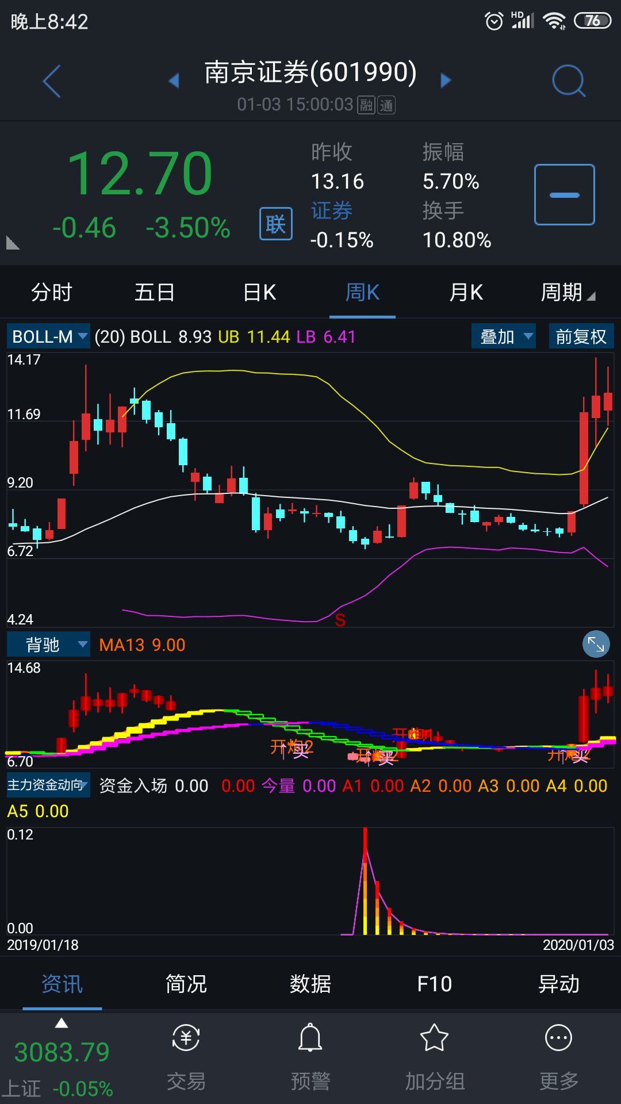
Task: Tap the red S sell marker
Action: coord(340,620)
